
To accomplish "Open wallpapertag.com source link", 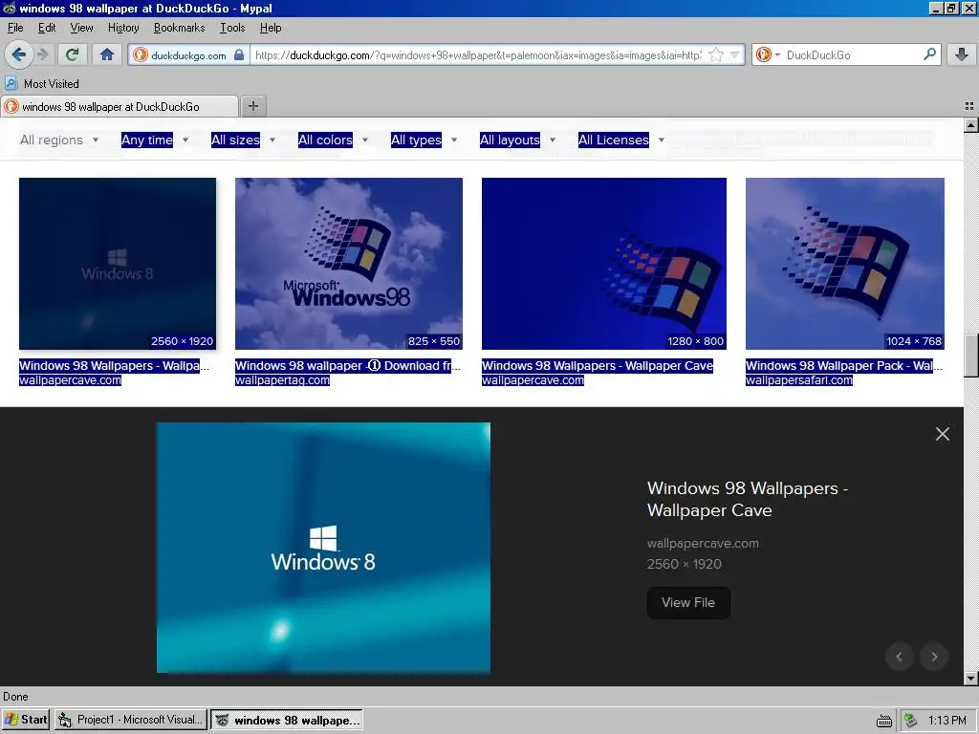I will [282, 380].
